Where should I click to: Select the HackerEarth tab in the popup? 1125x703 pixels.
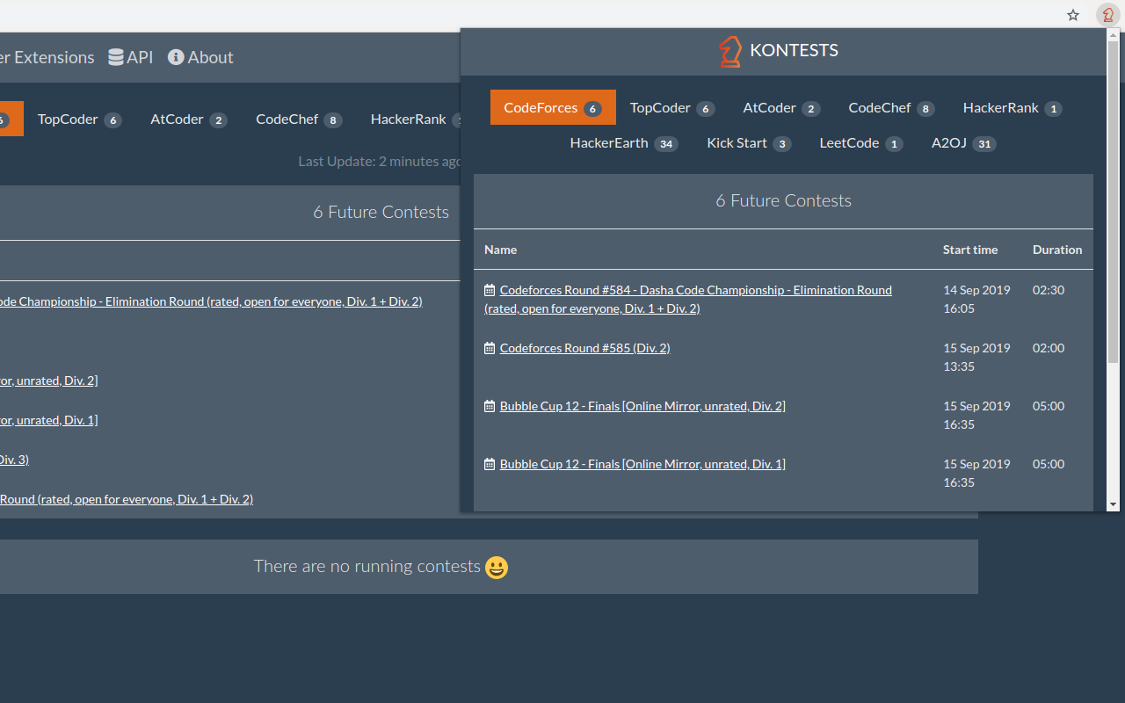624,142
